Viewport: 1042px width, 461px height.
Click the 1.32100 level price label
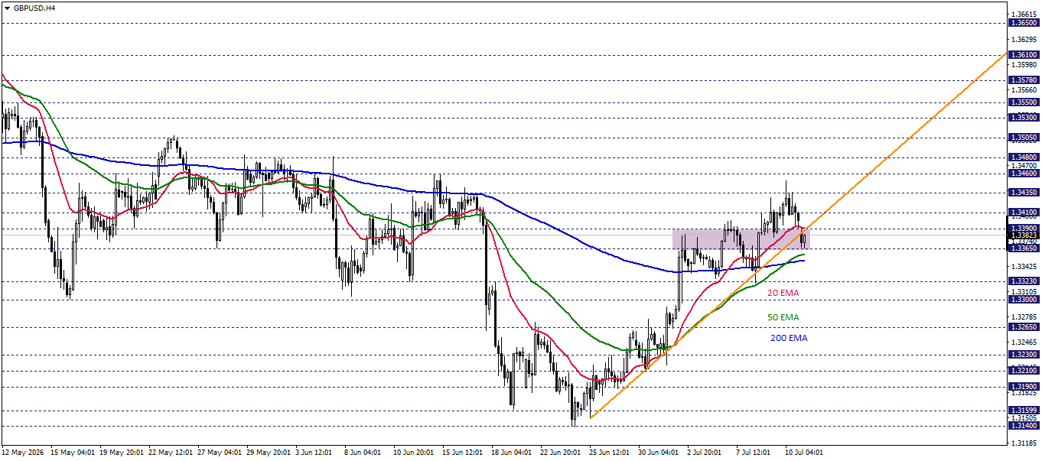pos(1024,371)
